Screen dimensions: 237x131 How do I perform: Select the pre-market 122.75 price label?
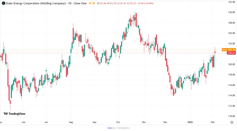229,50
